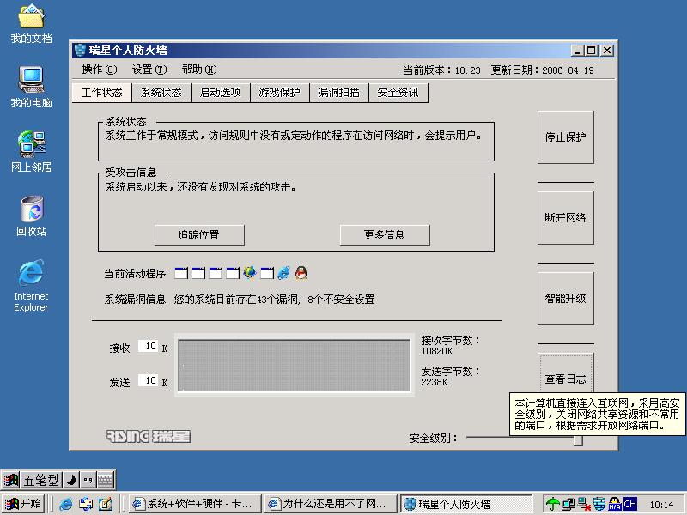Click the globe program icon in 当前活动程序
The width and height of the screenshot is (687, 515).
[250, 273]
